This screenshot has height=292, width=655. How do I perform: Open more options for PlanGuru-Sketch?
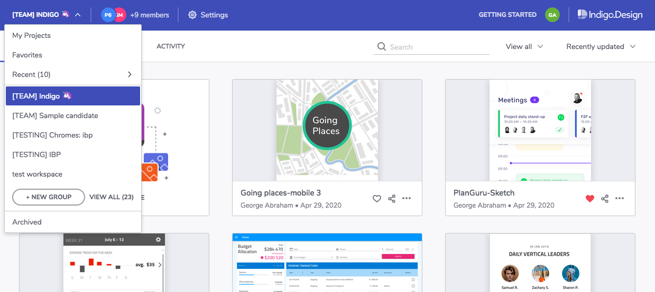click(620, 199)
